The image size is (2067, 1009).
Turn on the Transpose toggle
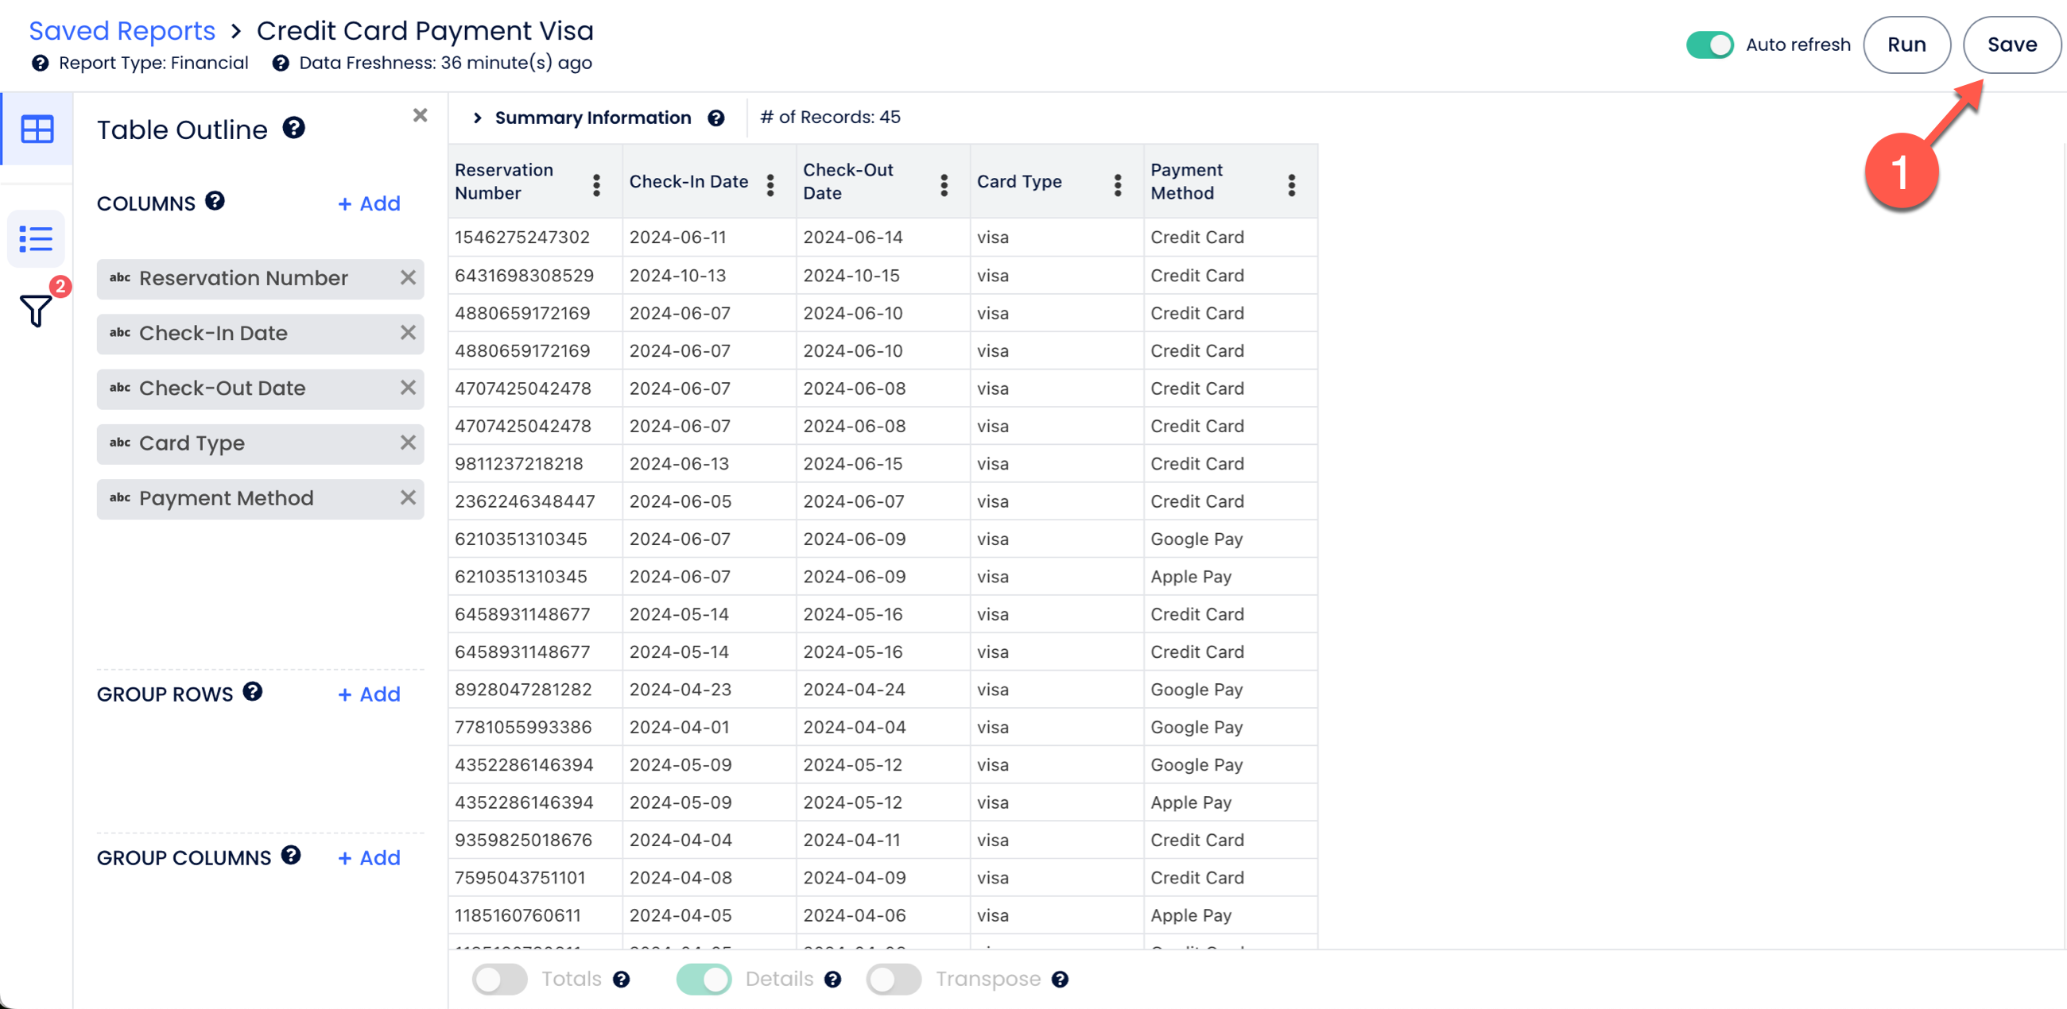point(893,979)
